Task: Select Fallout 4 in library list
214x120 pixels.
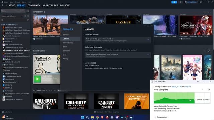Action: 8,59
